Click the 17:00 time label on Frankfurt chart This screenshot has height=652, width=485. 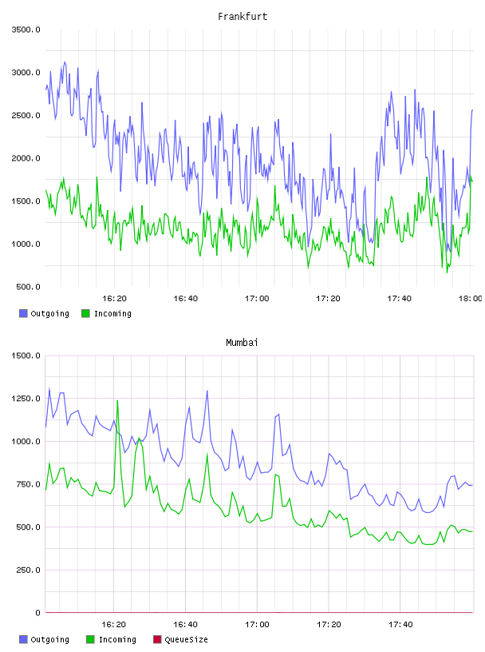pos(257,299)
